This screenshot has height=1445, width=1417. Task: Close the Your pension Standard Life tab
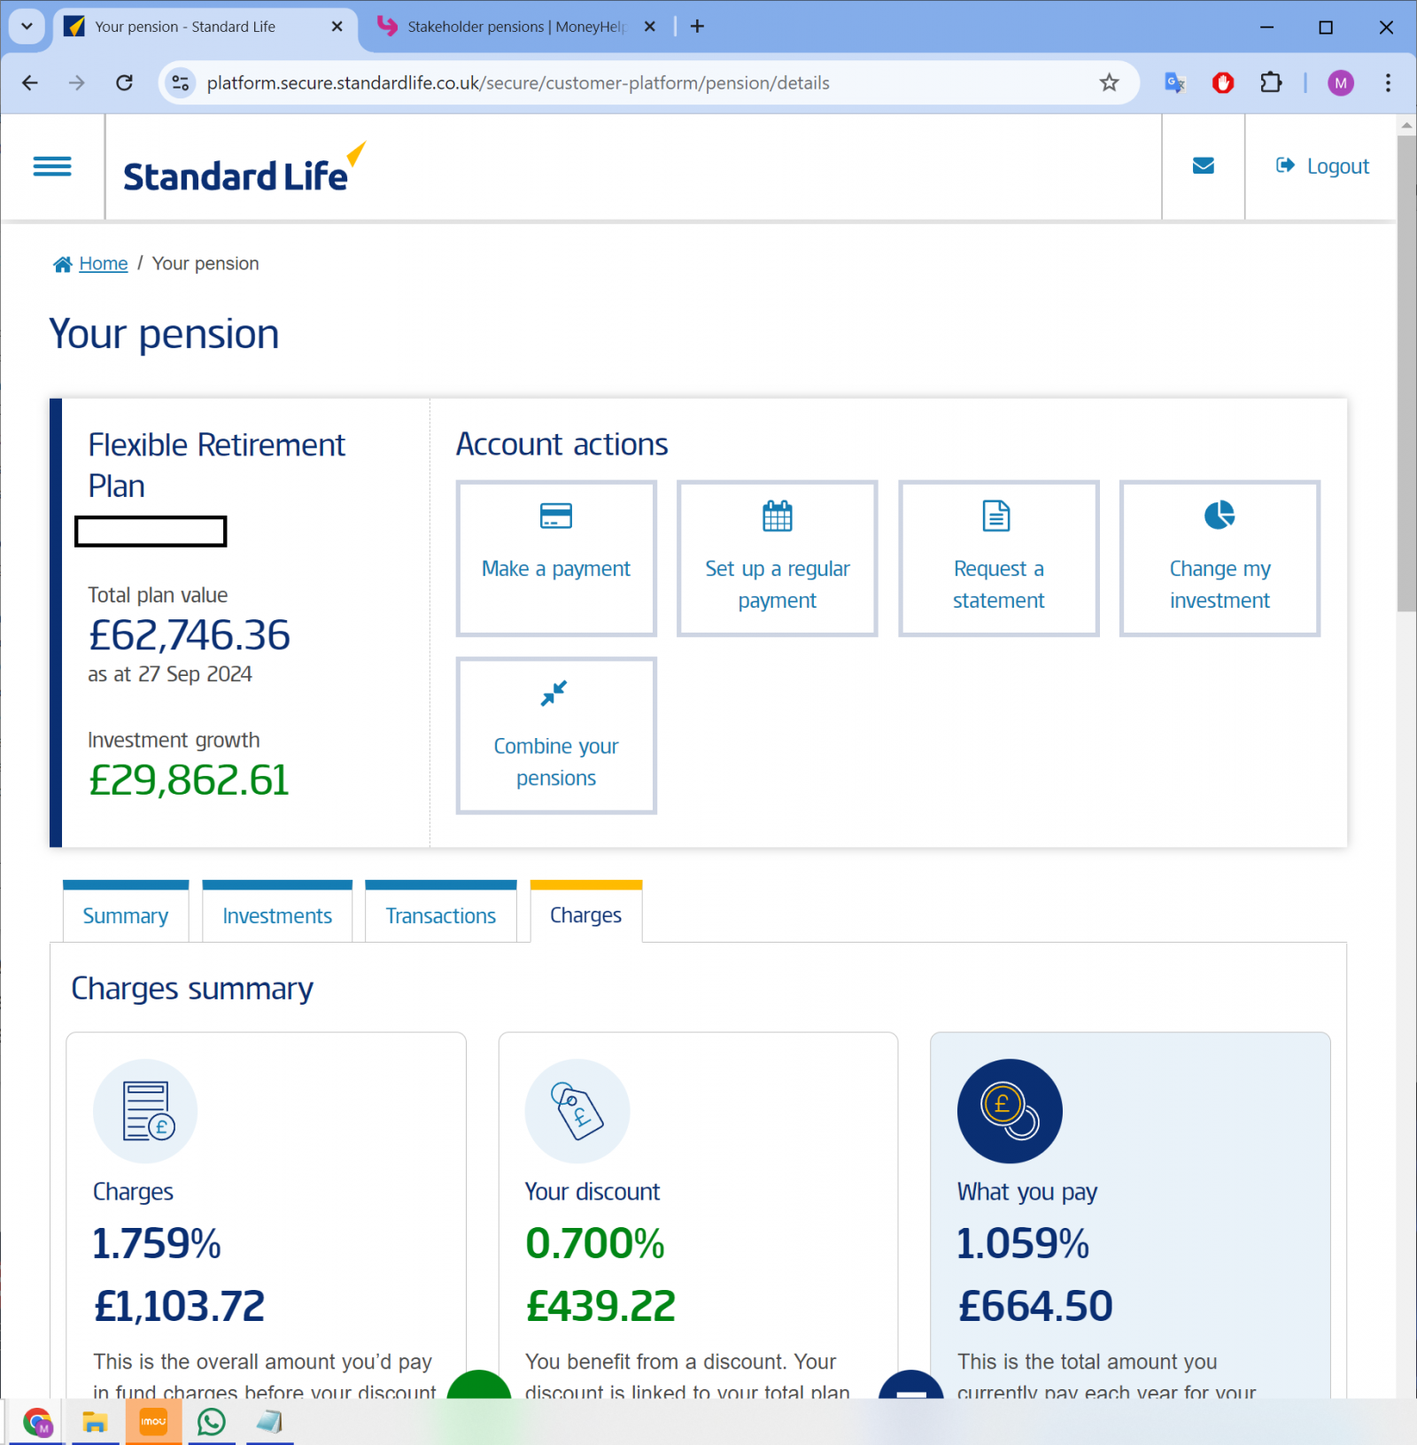pyautogui.click(x=337, y=27)
